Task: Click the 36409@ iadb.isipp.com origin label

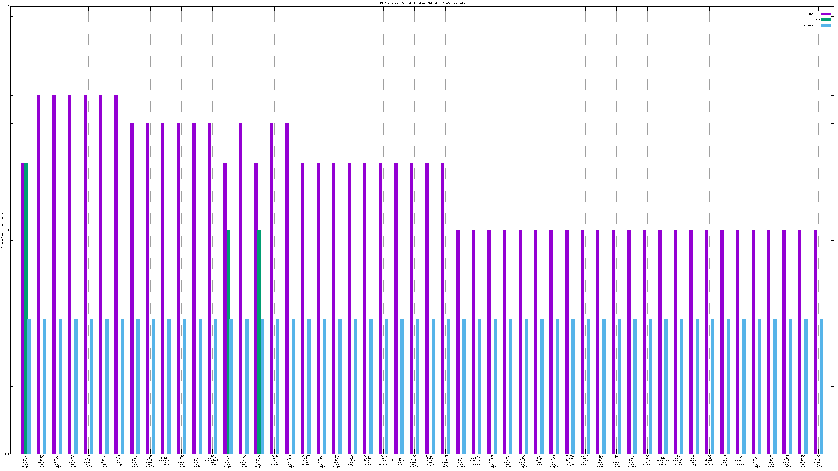Action: click(305, 460)
